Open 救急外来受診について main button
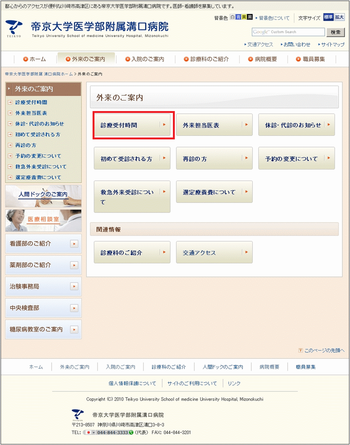Viewport: 350px width, 445px height. pyautogui.click(x=132, y=197)
